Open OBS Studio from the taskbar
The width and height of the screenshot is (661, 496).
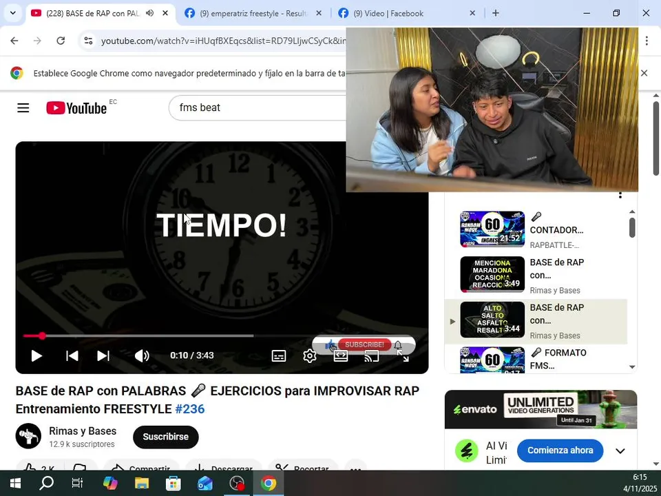236,483
